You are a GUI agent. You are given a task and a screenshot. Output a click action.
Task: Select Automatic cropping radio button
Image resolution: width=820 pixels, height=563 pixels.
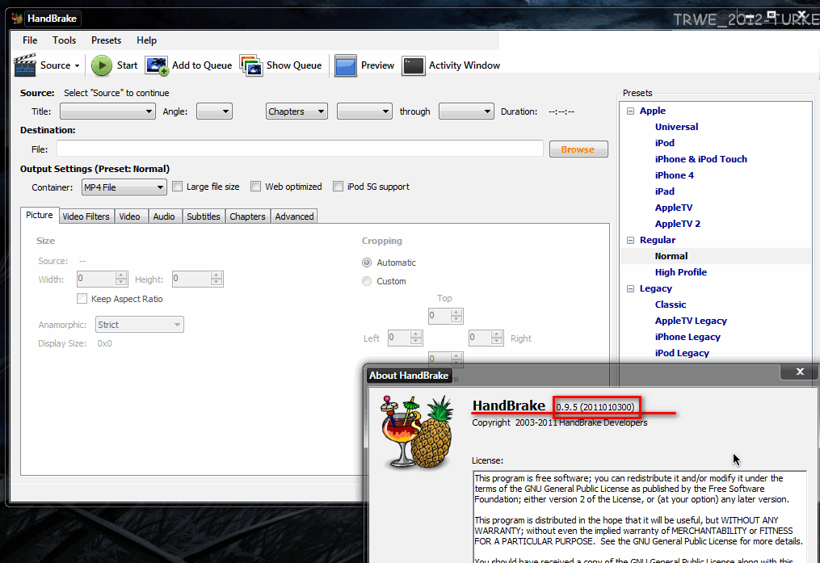367,263
